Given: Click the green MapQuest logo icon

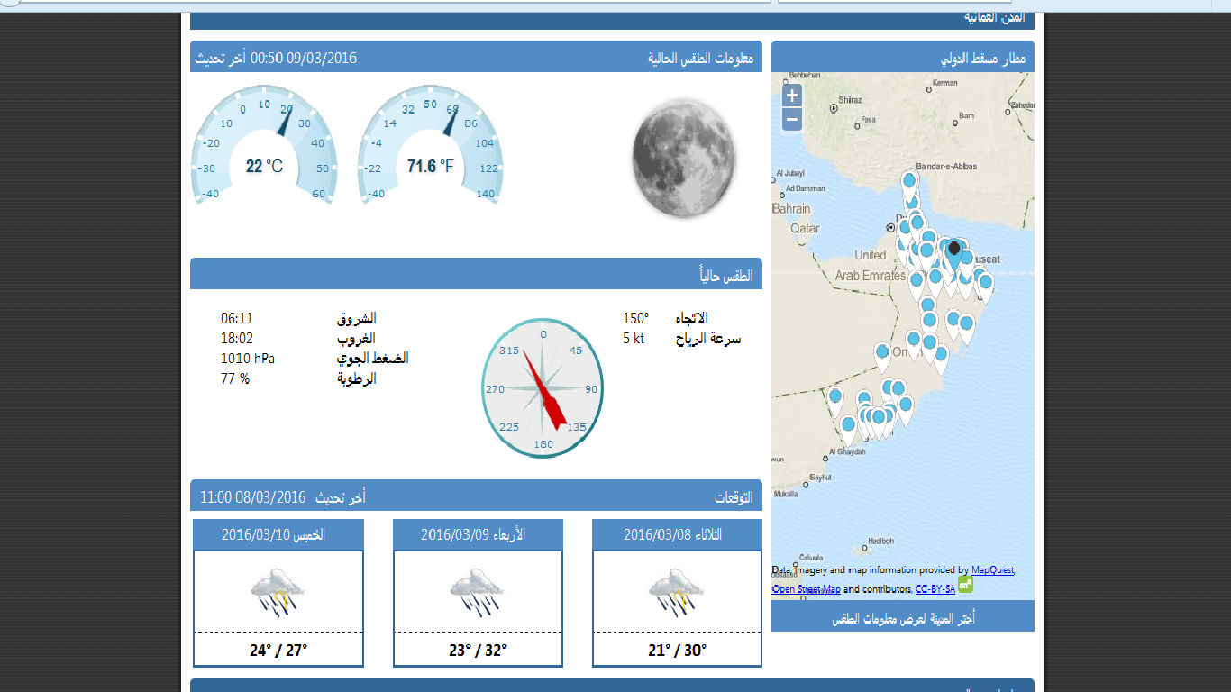Looking at the screenshot, I should coord(965,584).
